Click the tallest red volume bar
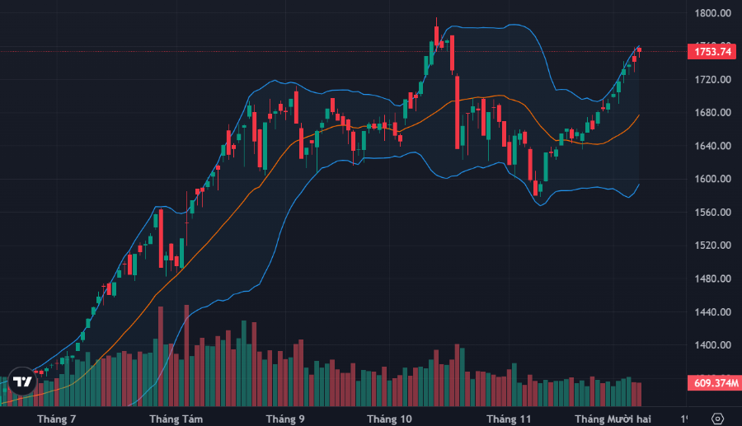 click(x=186, y=354)
